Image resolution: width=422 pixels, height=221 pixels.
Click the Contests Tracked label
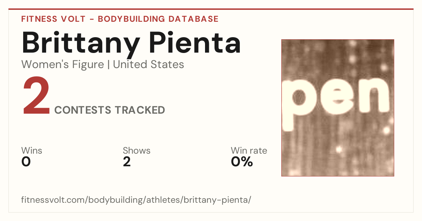point(110,110)
